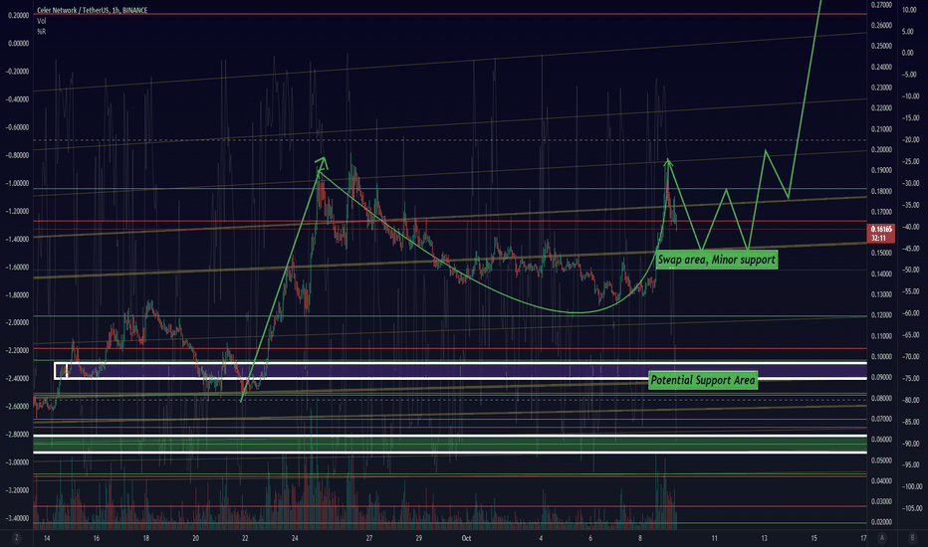
Task: Click the B button at the bottom right
Action: pos(911,538)
